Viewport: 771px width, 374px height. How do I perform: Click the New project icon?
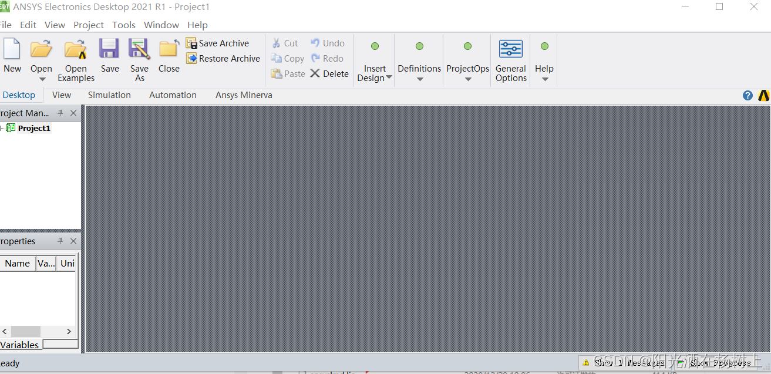12,49
